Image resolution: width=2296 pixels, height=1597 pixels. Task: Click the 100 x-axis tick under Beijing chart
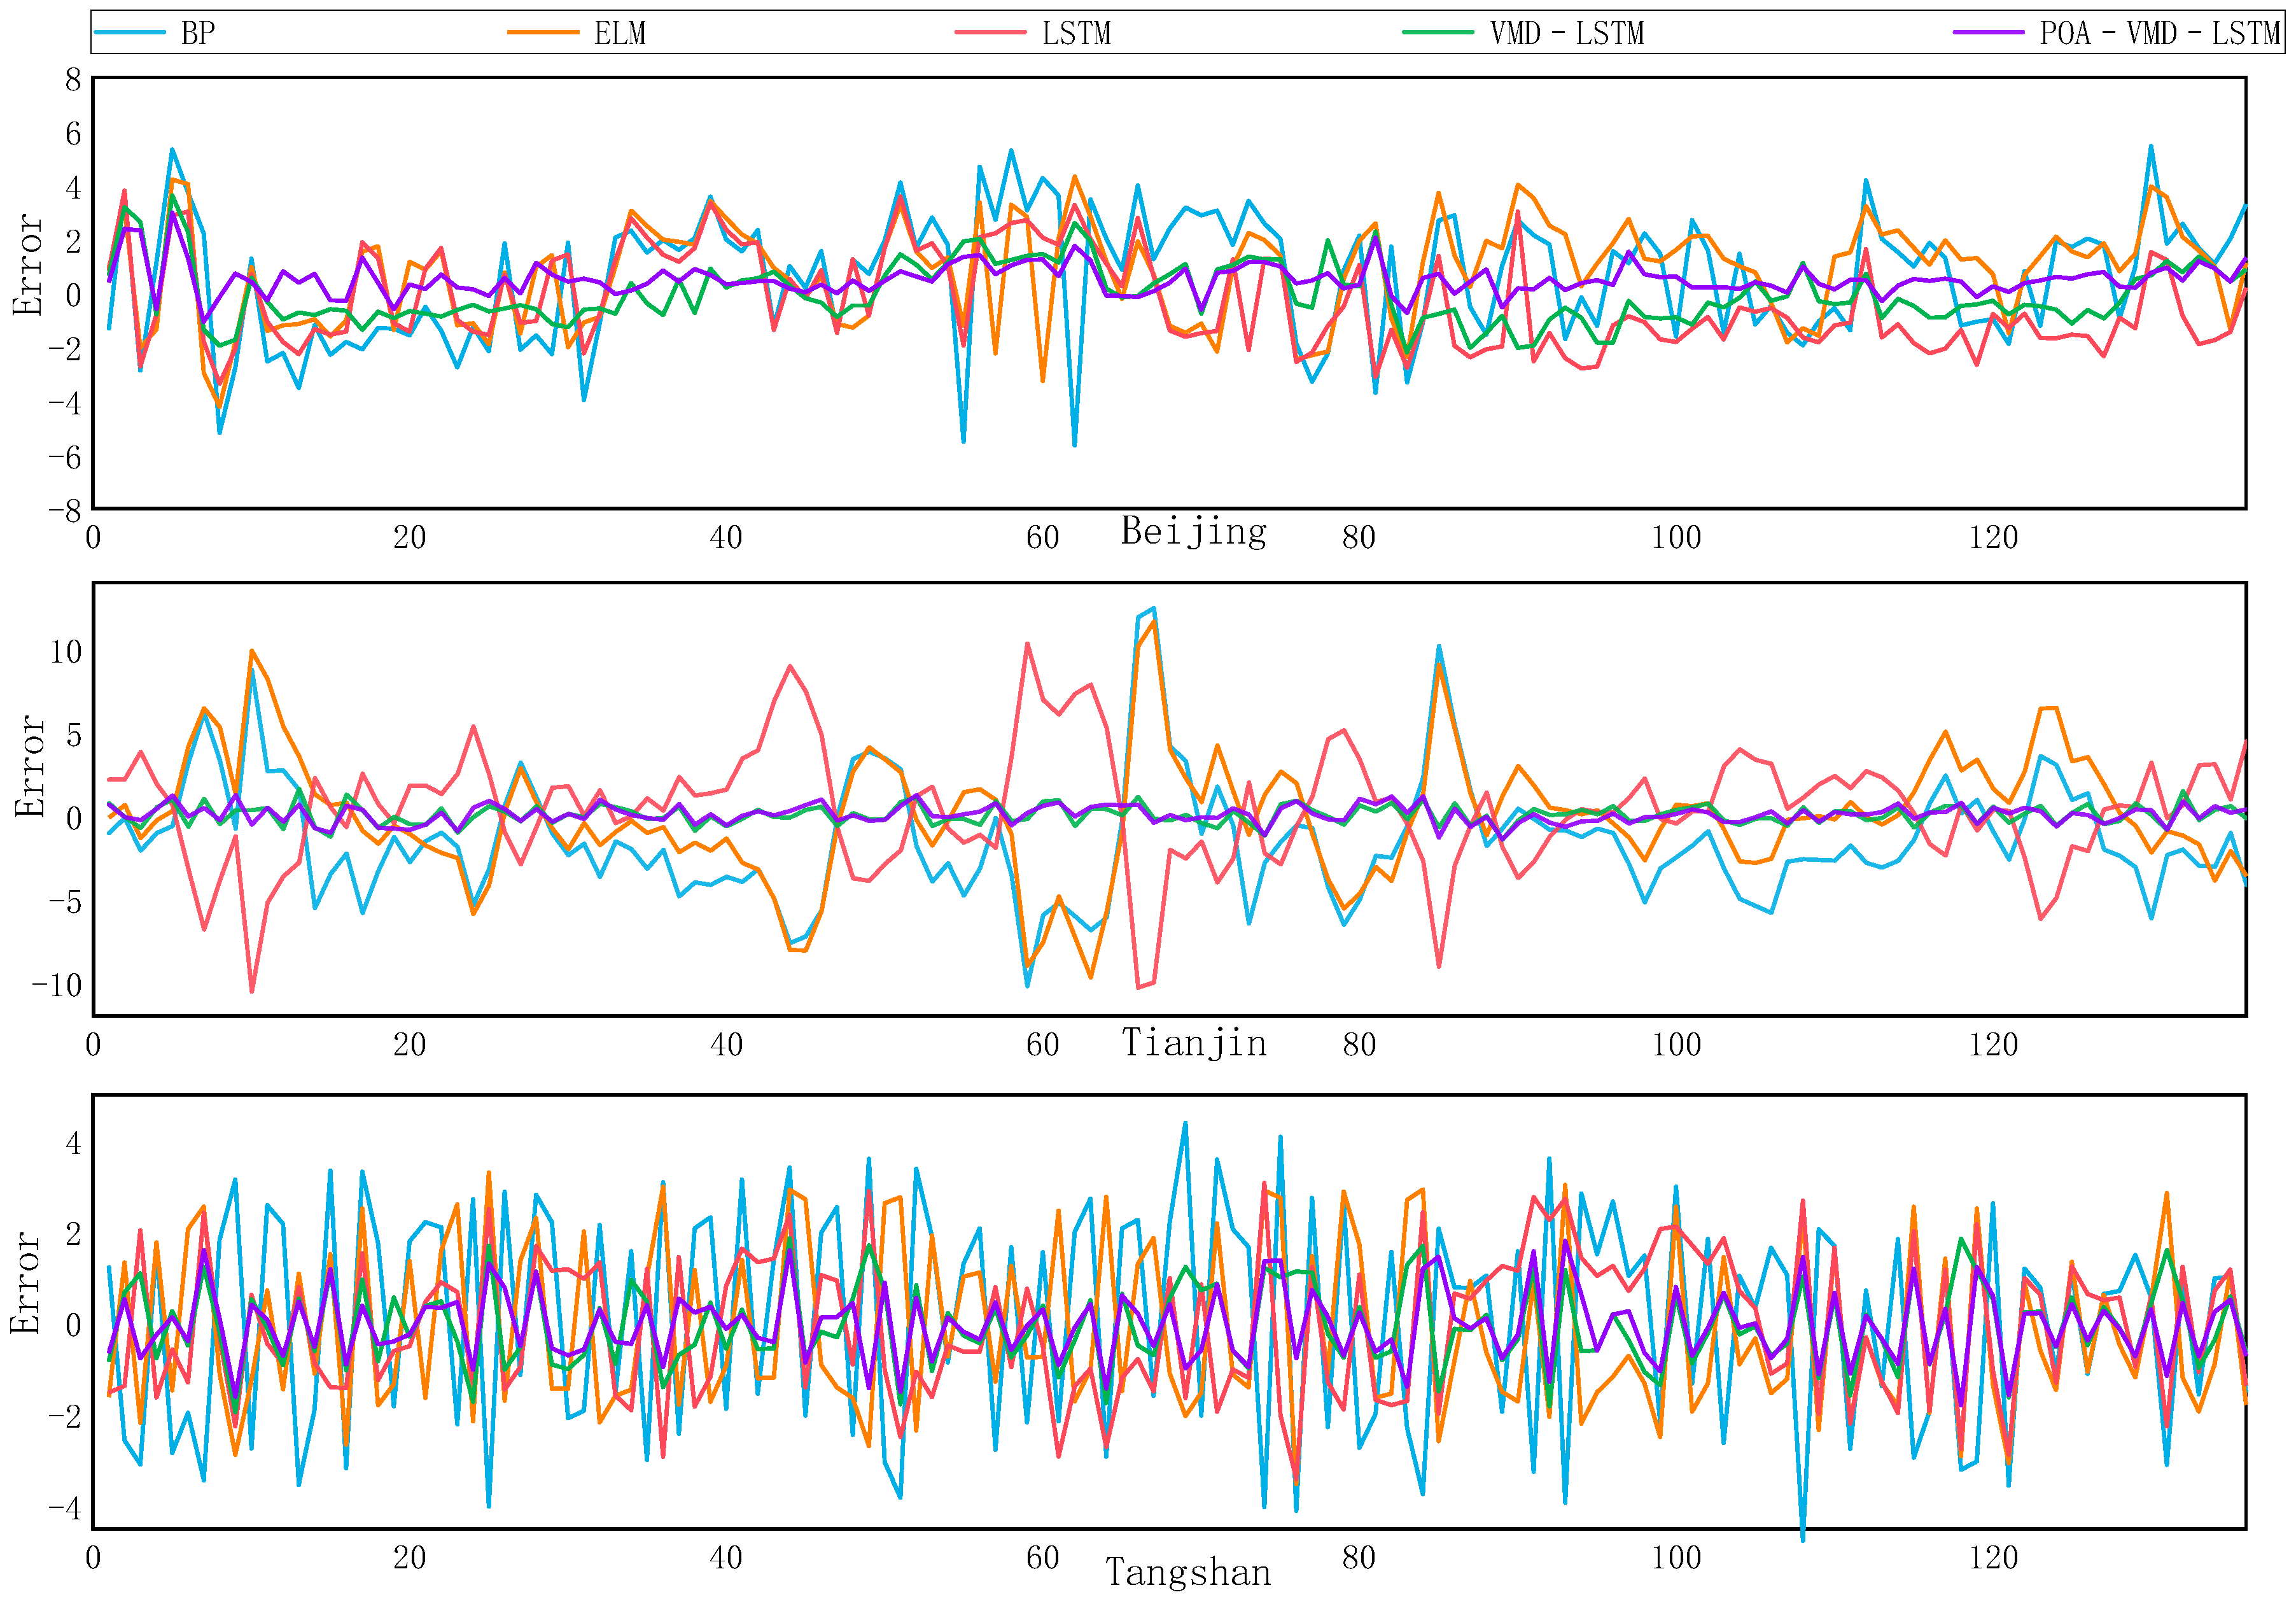click(1676, 538)
